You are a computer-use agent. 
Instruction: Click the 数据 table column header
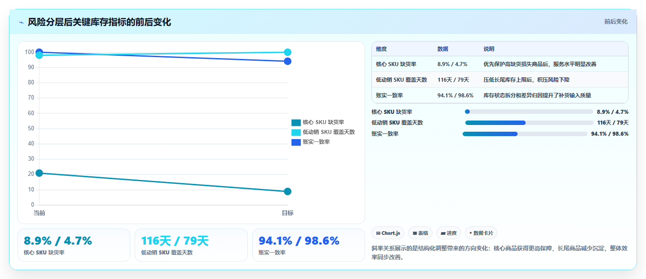443,49
